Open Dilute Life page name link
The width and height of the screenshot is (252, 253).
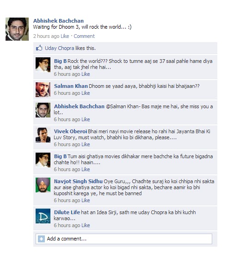tap(67, 212)
